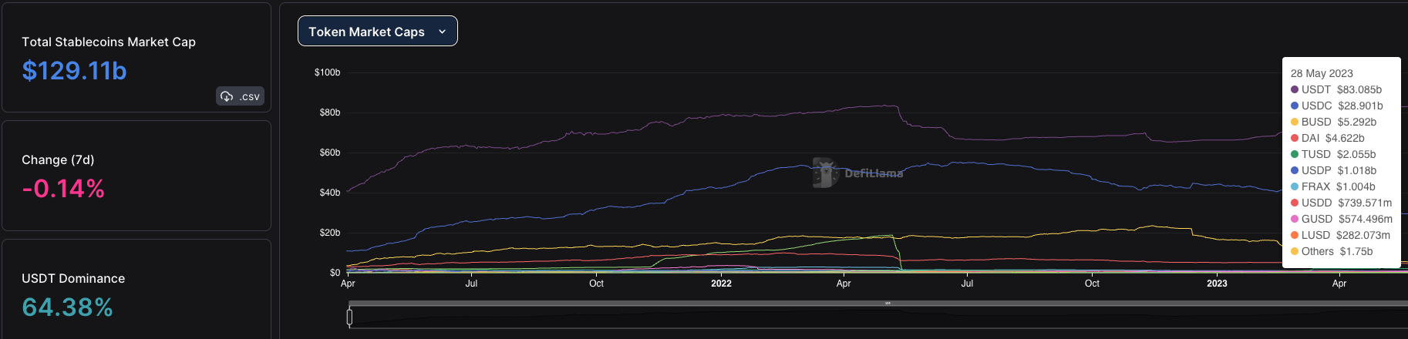Screen dimensions: 1408x339
Task: Click the purple USDT color dot
Action: [x=1295, y=89]
